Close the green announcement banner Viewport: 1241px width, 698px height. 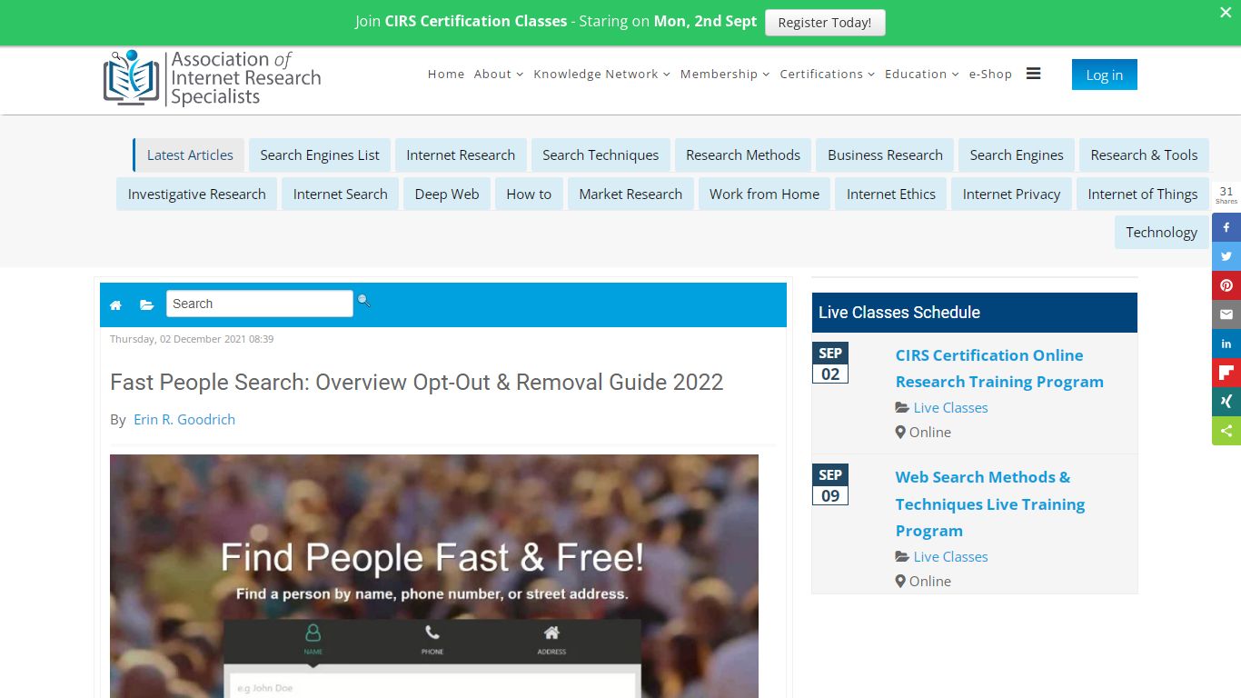click(1226, 13)
